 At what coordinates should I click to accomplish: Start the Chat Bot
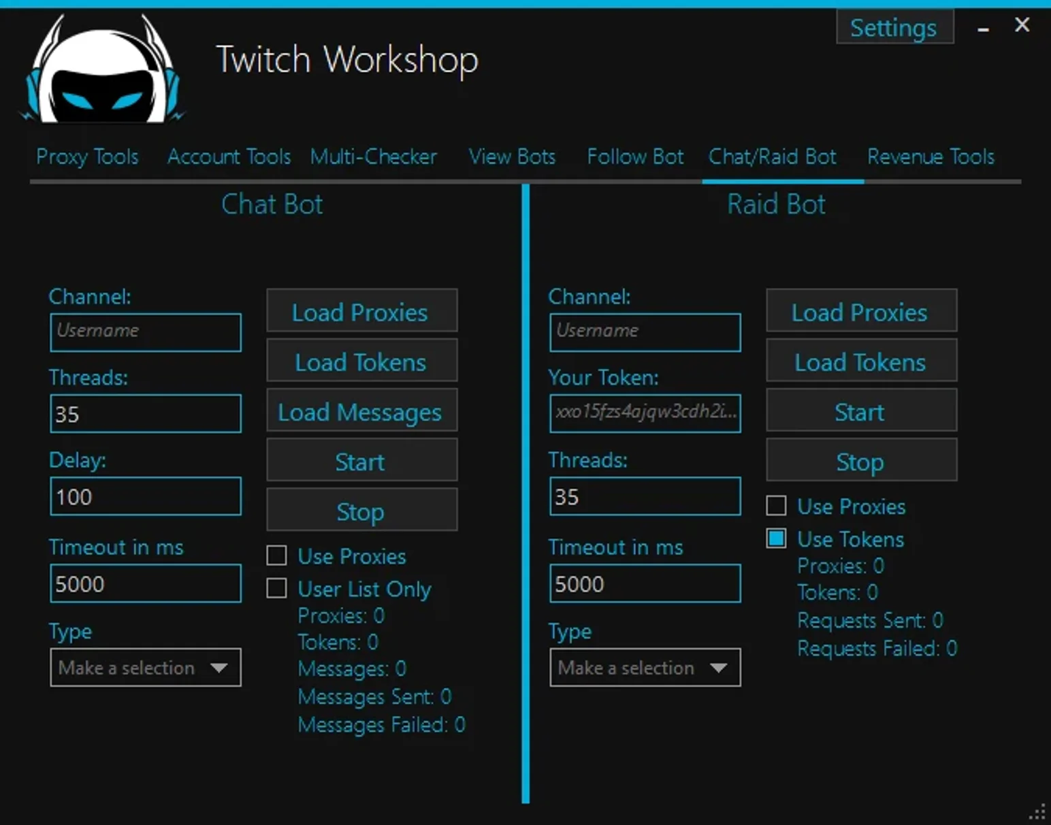361,460
